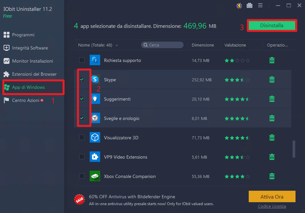The width and height of the screenshot is (305, 213).
Task: Click the Richiesta supporto app icon
Action: coord(95,60)
